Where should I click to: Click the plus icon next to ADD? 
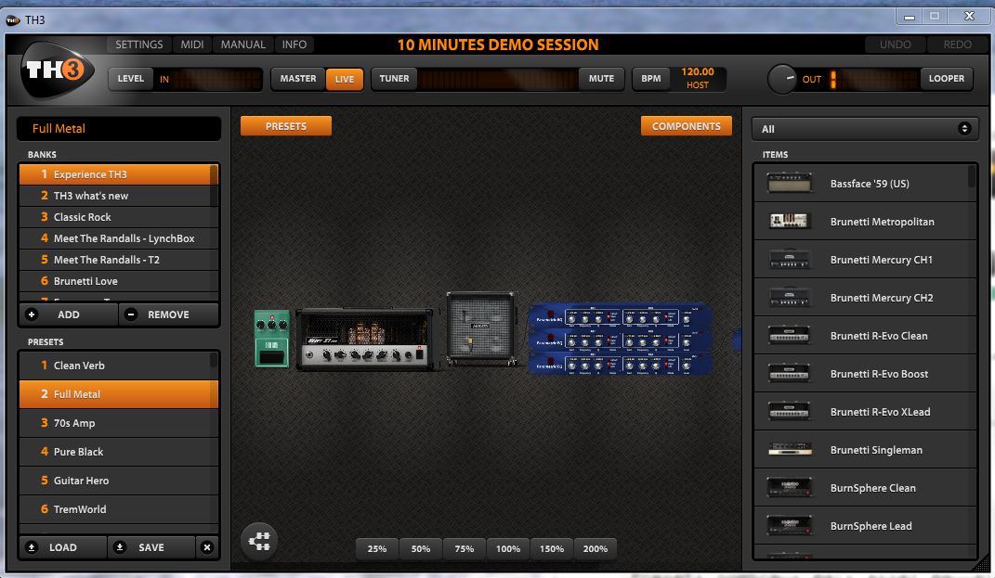32,315
